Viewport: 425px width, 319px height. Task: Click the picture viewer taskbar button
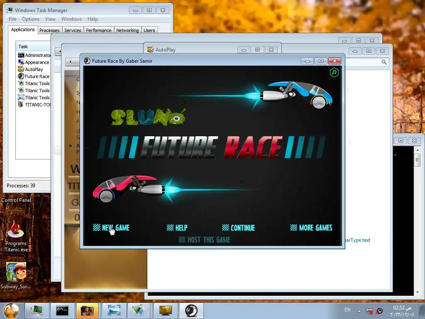(114, 311)
